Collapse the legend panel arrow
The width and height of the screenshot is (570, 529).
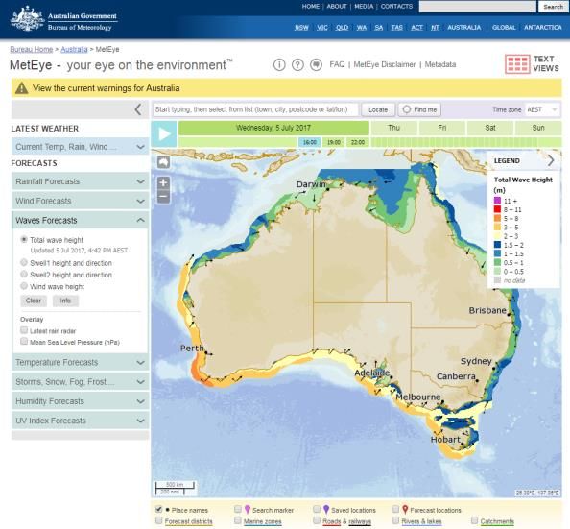pos(551,160)
